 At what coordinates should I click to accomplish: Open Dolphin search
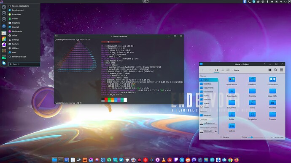click(x=275, y=70)
